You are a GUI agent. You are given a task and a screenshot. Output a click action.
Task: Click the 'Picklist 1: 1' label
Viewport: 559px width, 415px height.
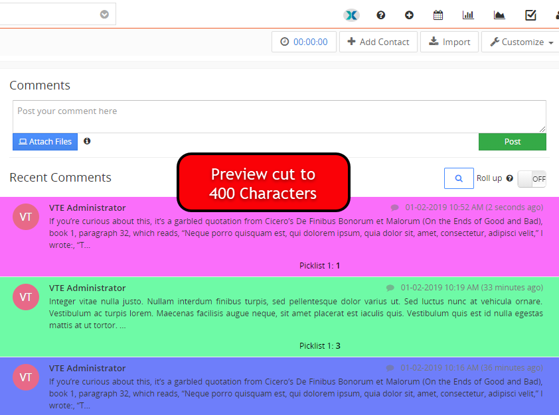[319, 266]
